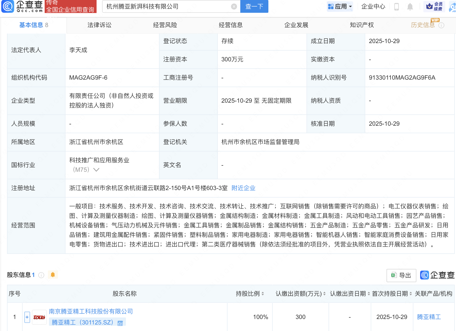Switch to the 知识产权 tab
The width and height of the screenshot is (456, 331).
[x=362, y=25]
